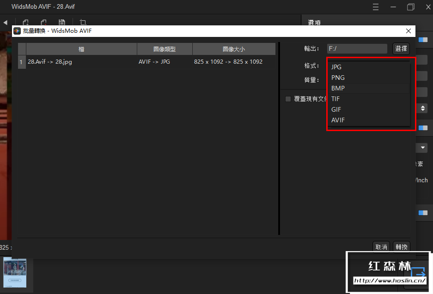
Task: Toggle the switch below the /Inch label
Action: click(x=423, y=213)
